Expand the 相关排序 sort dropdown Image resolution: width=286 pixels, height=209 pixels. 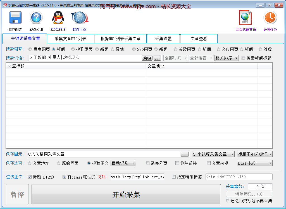pyautogui.click(x=226, y=58)
